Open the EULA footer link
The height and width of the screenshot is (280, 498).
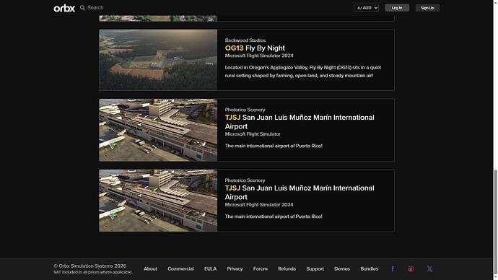[210, 268]
